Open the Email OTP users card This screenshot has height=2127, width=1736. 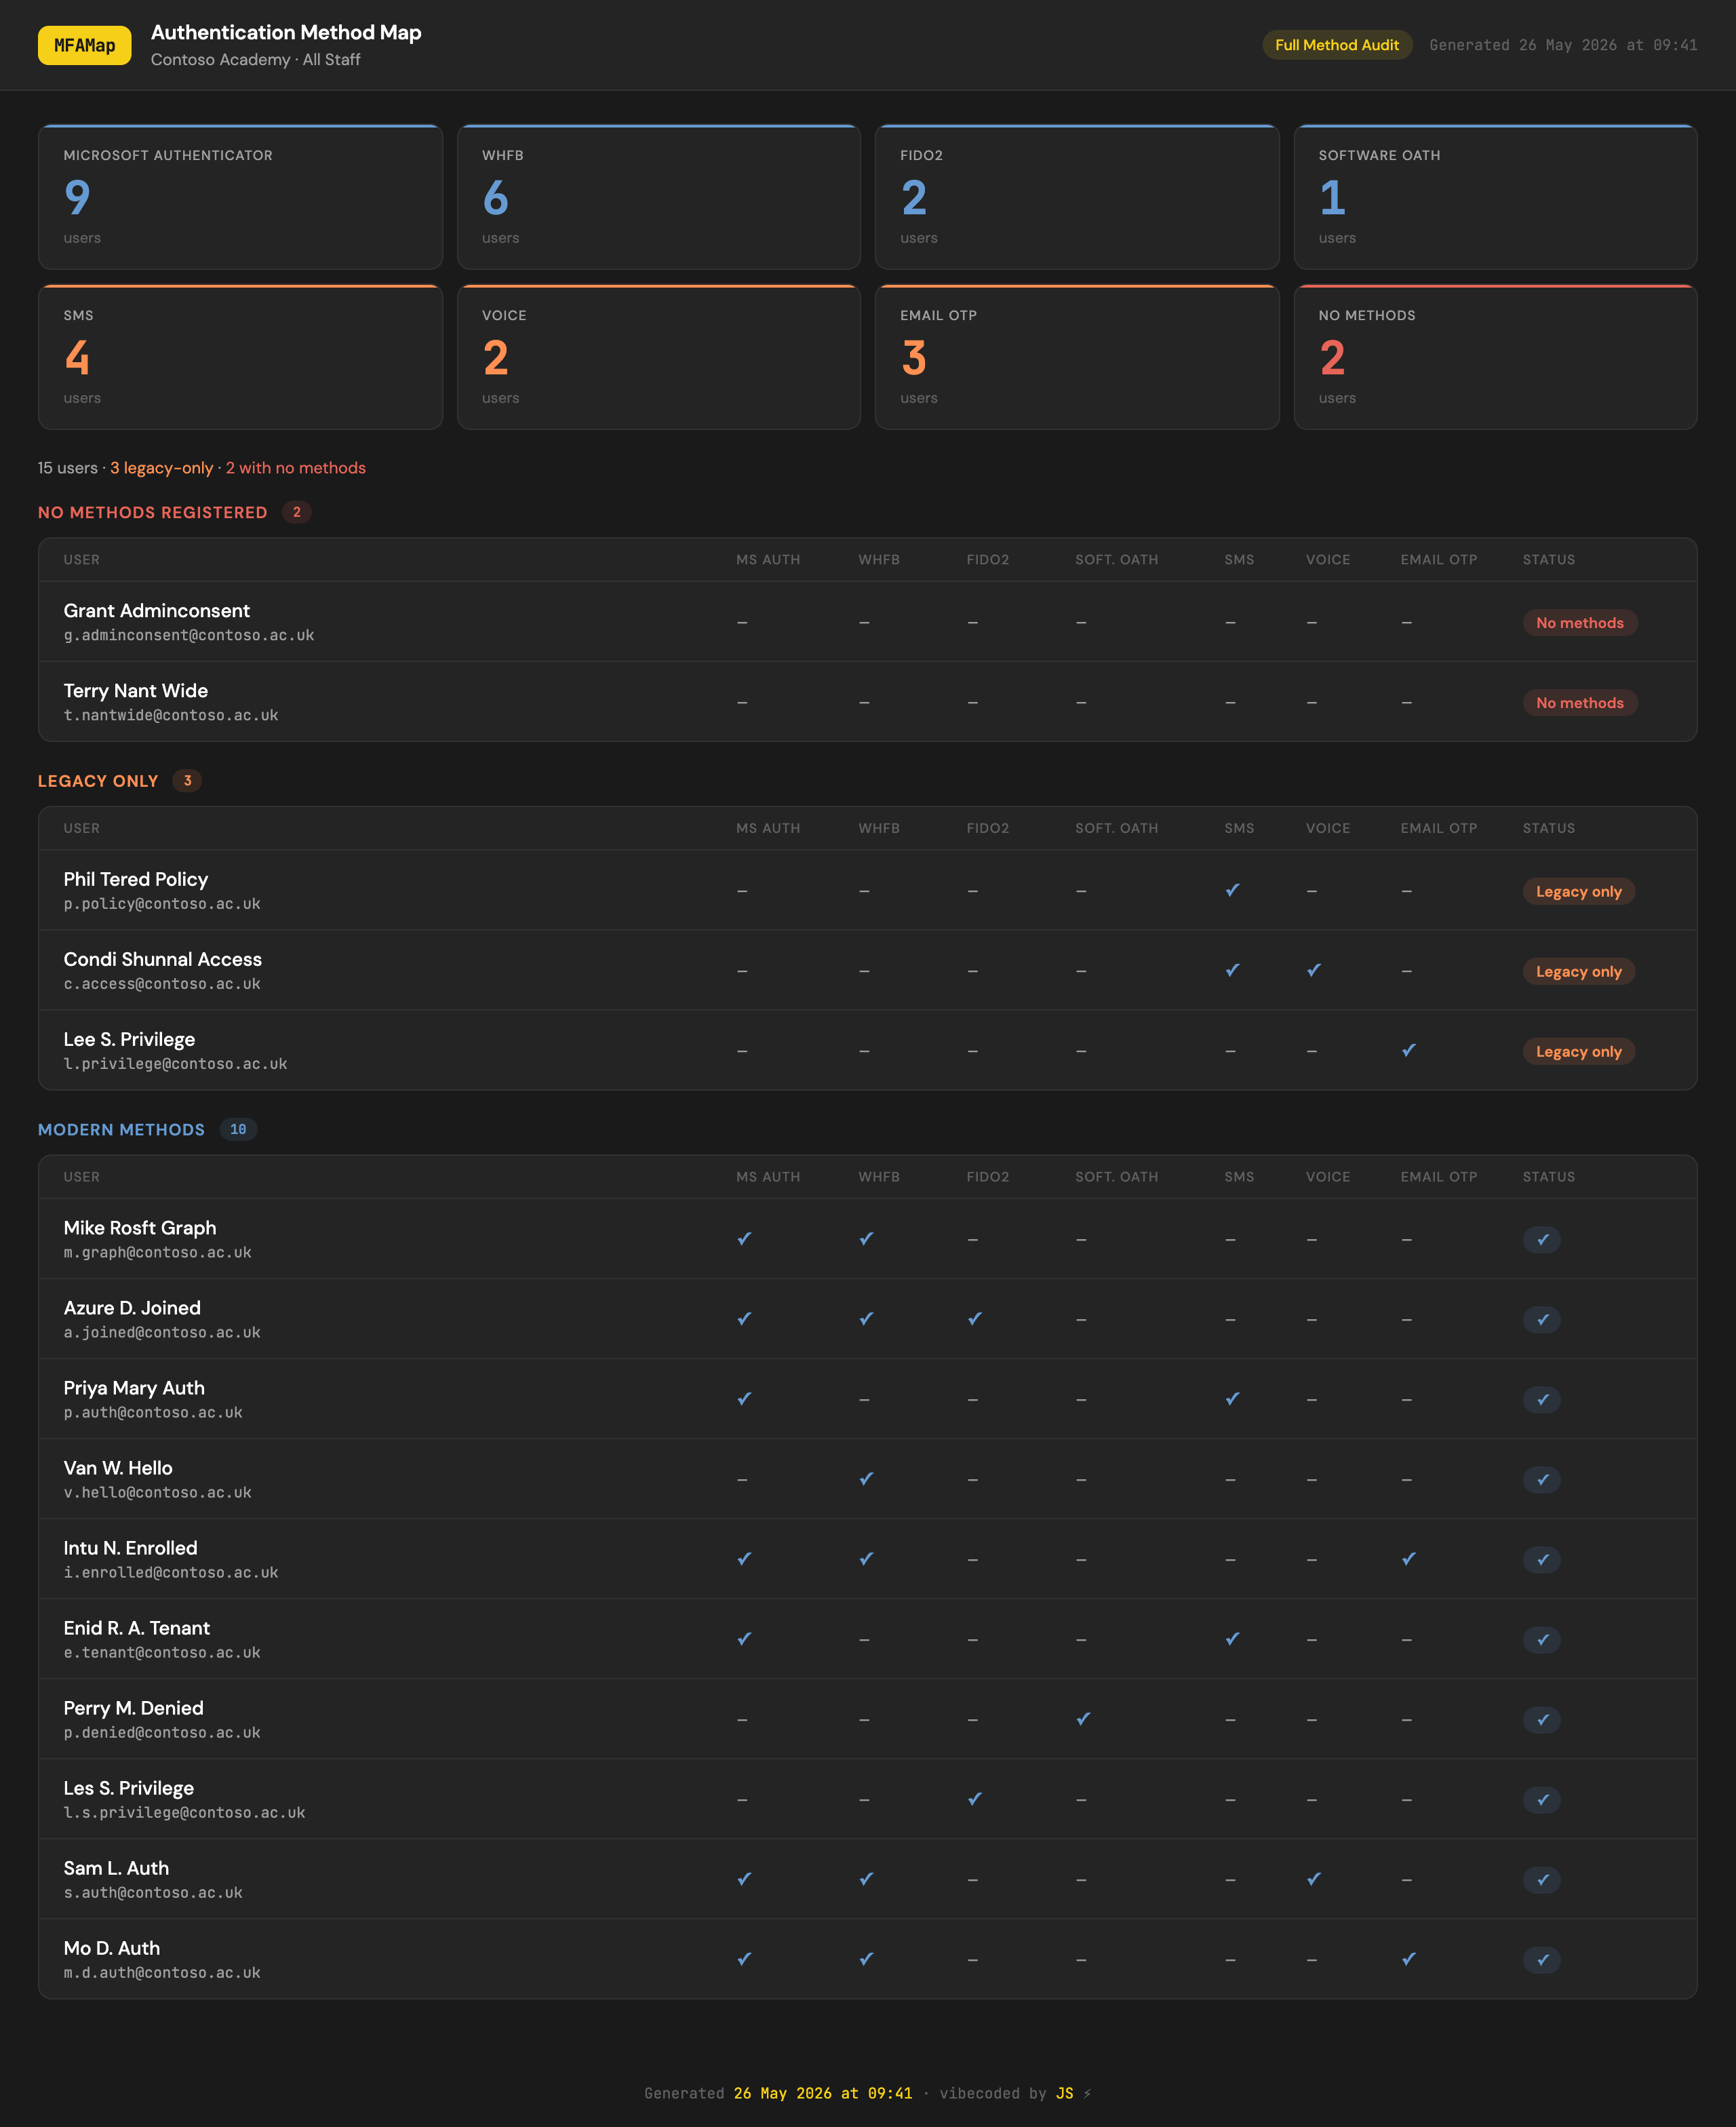pyautogui.click(x=1077, y=357)
